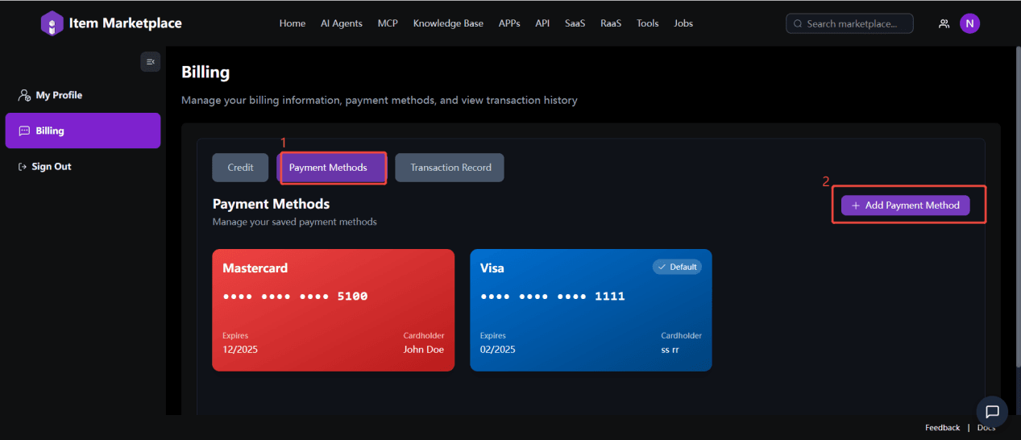Collapse the sidebar with the toggle icon
1021x440 pixels.
[x=150, y=62]
